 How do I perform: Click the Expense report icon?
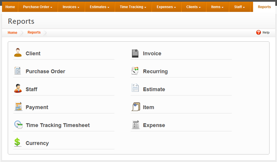(x=136, y=125)
